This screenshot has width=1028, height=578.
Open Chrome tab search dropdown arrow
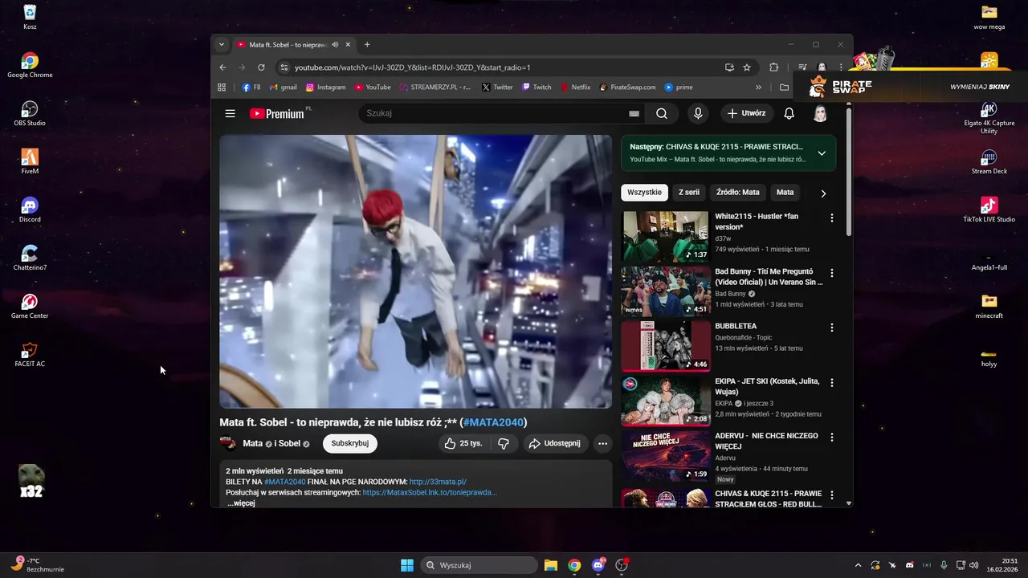pyautogui.click(x=222, y=44)
